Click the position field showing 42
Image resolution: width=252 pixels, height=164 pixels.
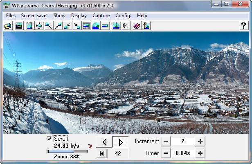pos(118,153)
